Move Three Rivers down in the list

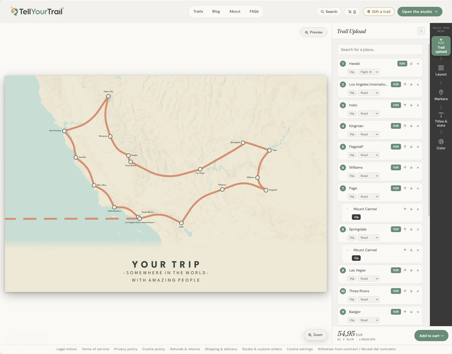(411, 291)
